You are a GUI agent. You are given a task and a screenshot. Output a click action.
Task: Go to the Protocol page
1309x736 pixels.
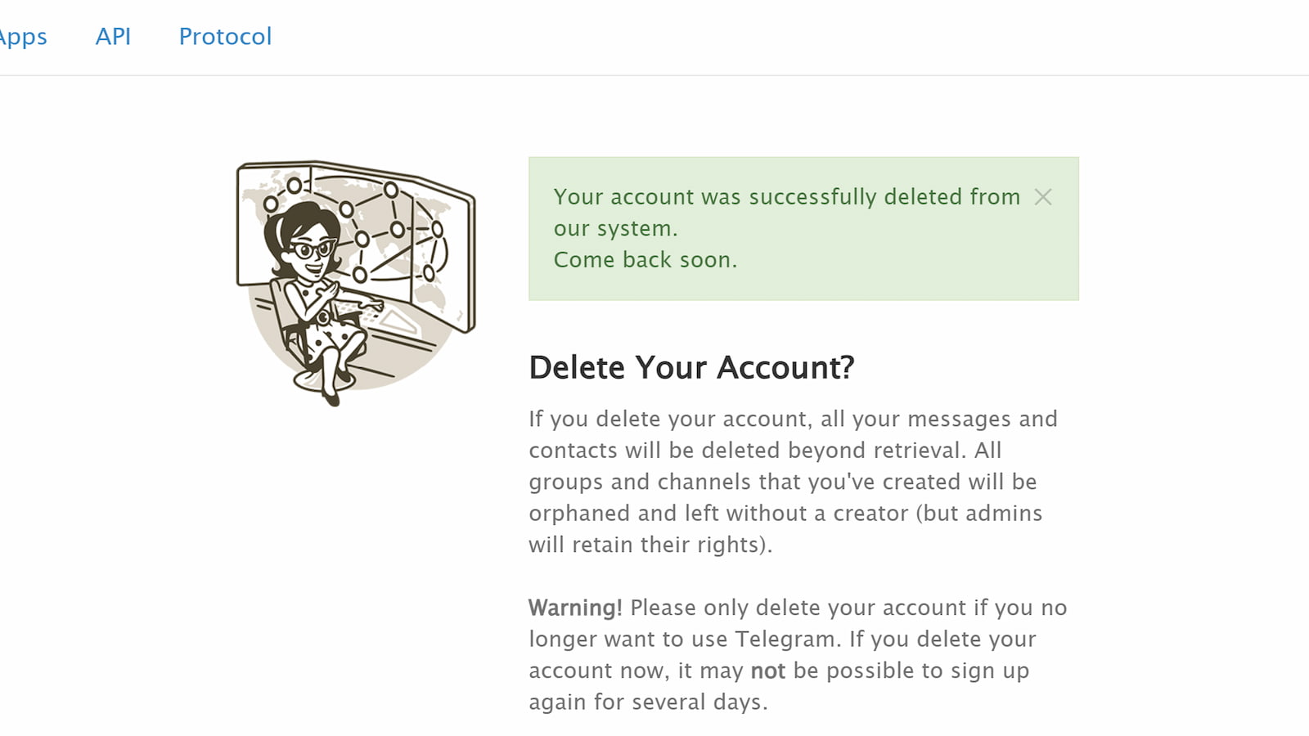pyautogui.click(x=225, y=37)
